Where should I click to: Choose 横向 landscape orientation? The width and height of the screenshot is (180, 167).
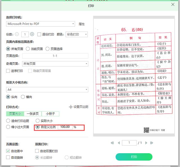click(23, 97)
